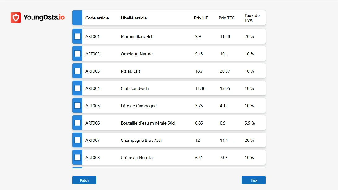The image size is (338, 190).
Task: Click the YoungData.io shield logo icon
Action: [16, 17]
